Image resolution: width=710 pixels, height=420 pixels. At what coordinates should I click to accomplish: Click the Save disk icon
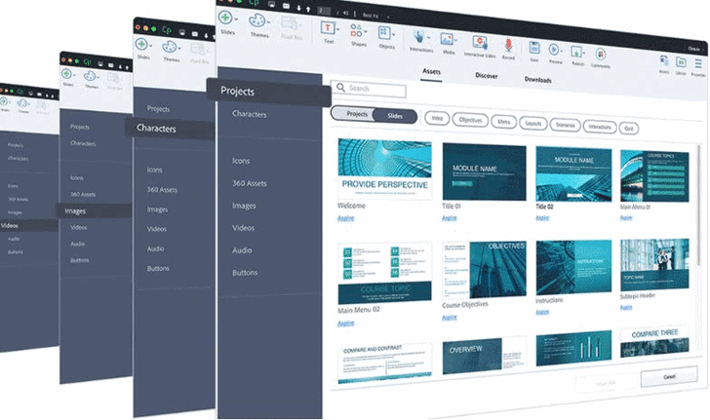point(534,48)
